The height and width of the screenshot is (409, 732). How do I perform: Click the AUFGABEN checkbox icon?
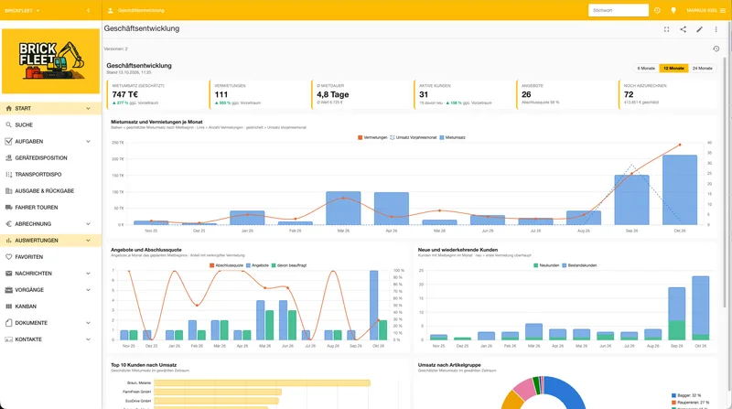tap(8, 141)
